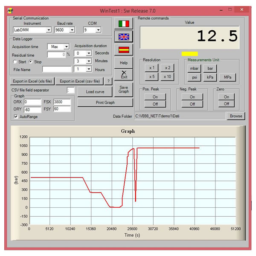
Task: Turn Neg. Peak On
Action: [x=192, y=97]
